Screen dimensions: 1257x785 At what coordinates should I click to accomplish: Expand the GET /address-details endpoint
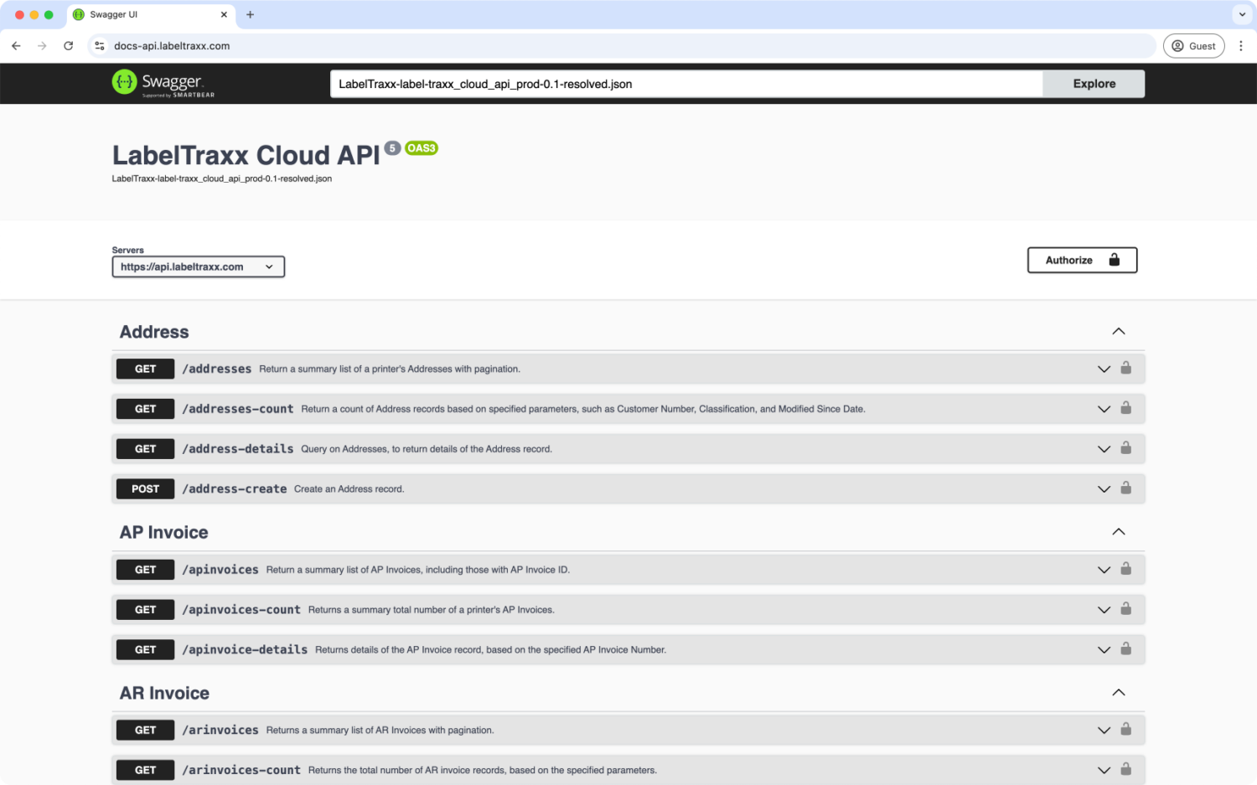coord(1104,448)
